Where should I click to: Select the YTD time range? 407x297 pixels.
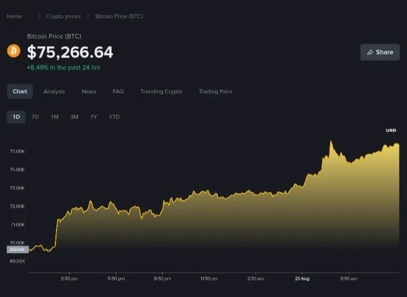(114, 117)
